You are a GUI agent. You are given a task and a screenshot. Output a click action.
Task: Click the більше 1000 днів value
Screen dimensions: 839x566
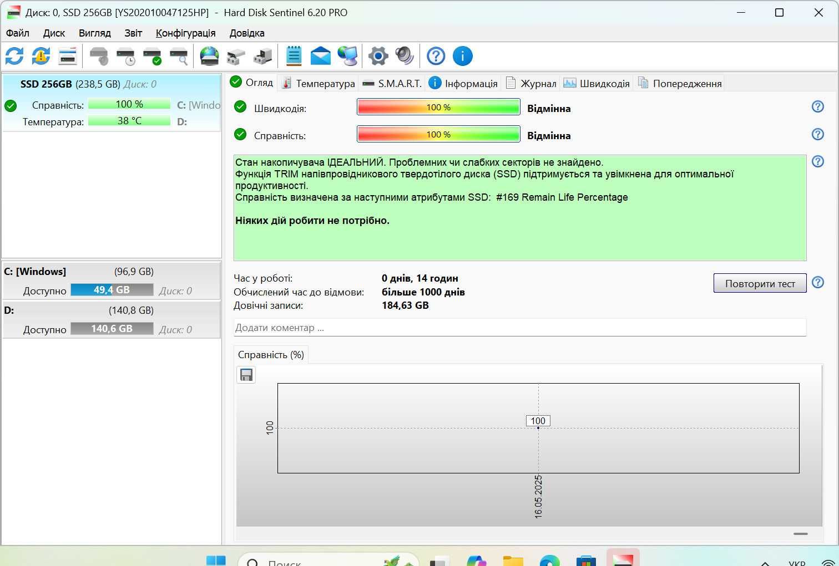coord(423,292)
